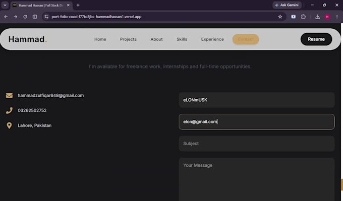The width and height of the screenshot is (343, 201).
Task: Open the Projects nav link
Action: 128,39
